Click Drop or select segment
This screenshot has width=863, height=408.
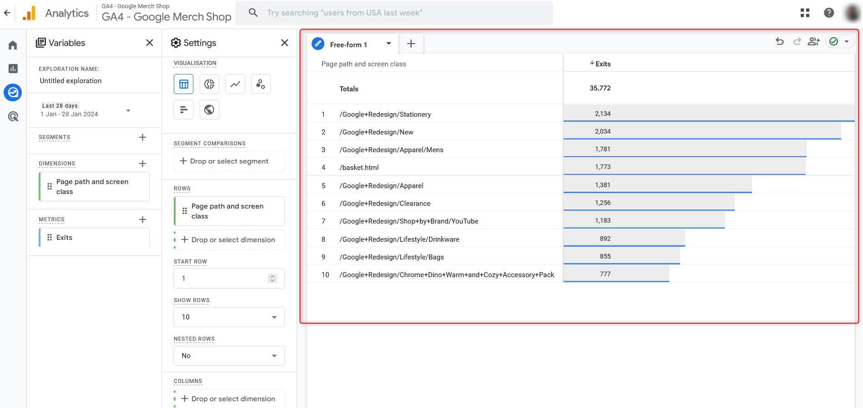tap(229, 161)
